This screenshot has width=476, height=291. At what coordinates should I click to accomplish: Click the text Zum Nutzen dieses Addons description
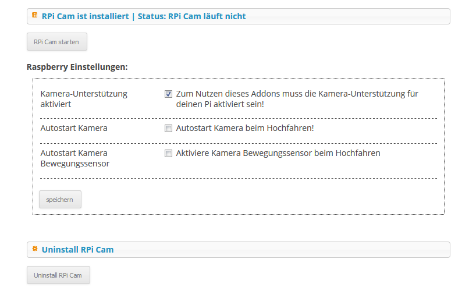pos(297,99)
